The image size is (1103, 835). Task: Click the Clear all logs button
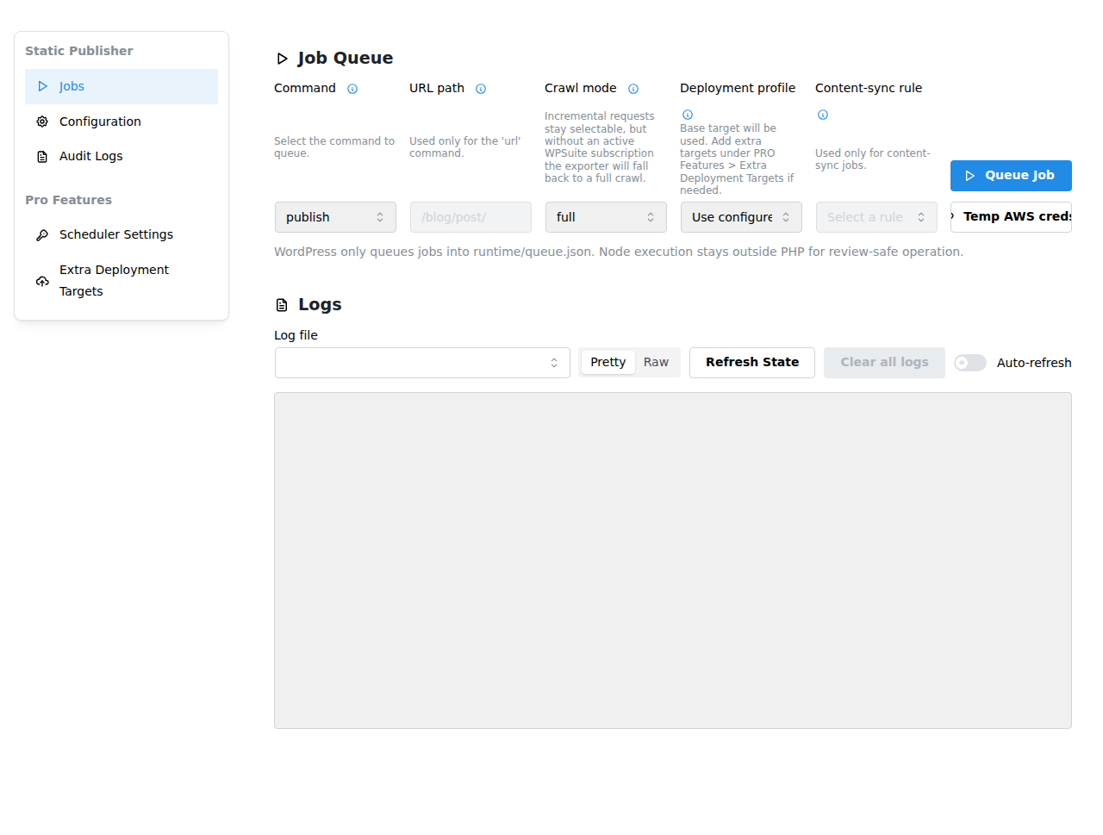coord(884,363)
